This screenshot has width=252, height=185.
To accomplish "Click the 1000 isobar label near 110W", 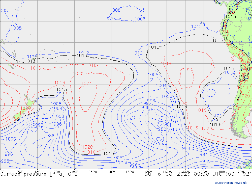I will tap(167, 96).
